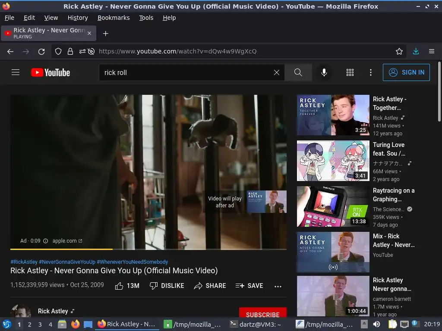This screenshot has width=442, height=331.
Task: Close the Rick Astley tab
Action: pyautogui.click(x=89, y=33)
